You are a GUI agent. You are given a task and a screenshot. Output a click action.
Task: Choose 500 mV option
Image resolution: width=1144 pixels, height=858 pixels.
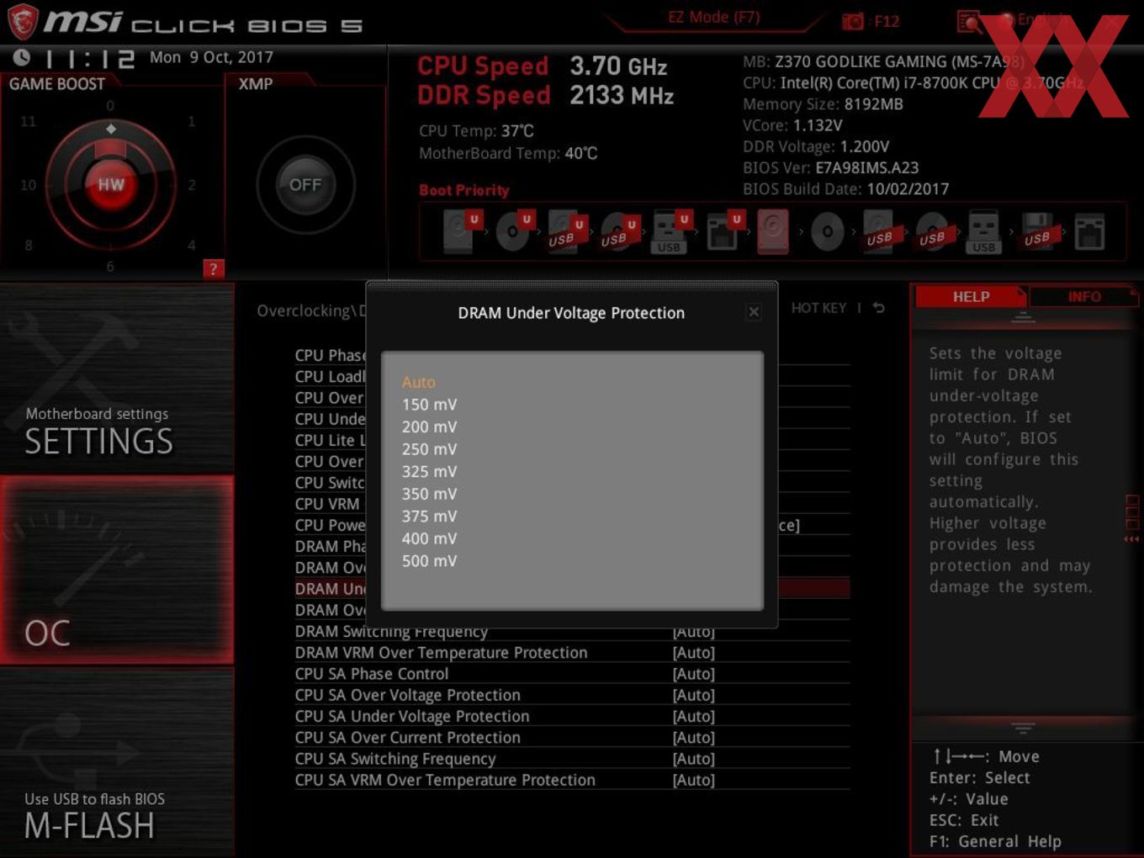(x=429, y=560)
